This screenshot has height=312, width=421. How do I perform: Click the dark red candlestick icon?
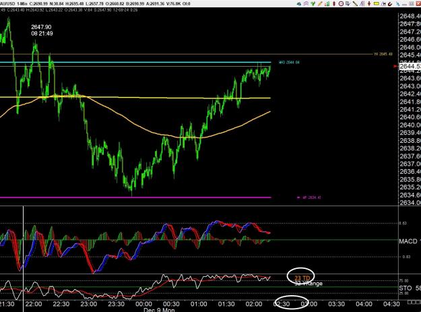click(334, 4)
